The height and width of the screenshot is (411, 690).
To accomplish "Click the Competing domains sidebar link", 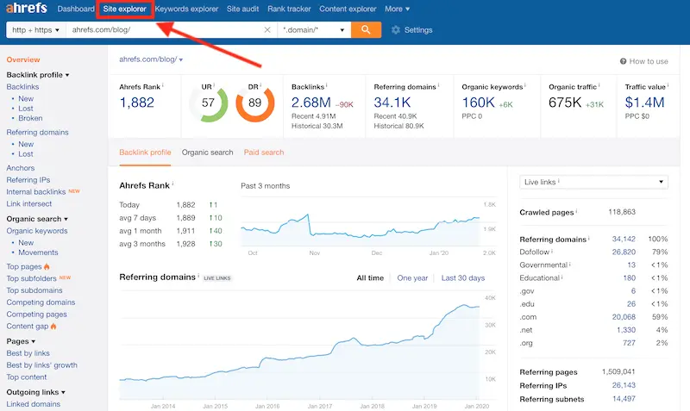I will click(x=41, y=302).
